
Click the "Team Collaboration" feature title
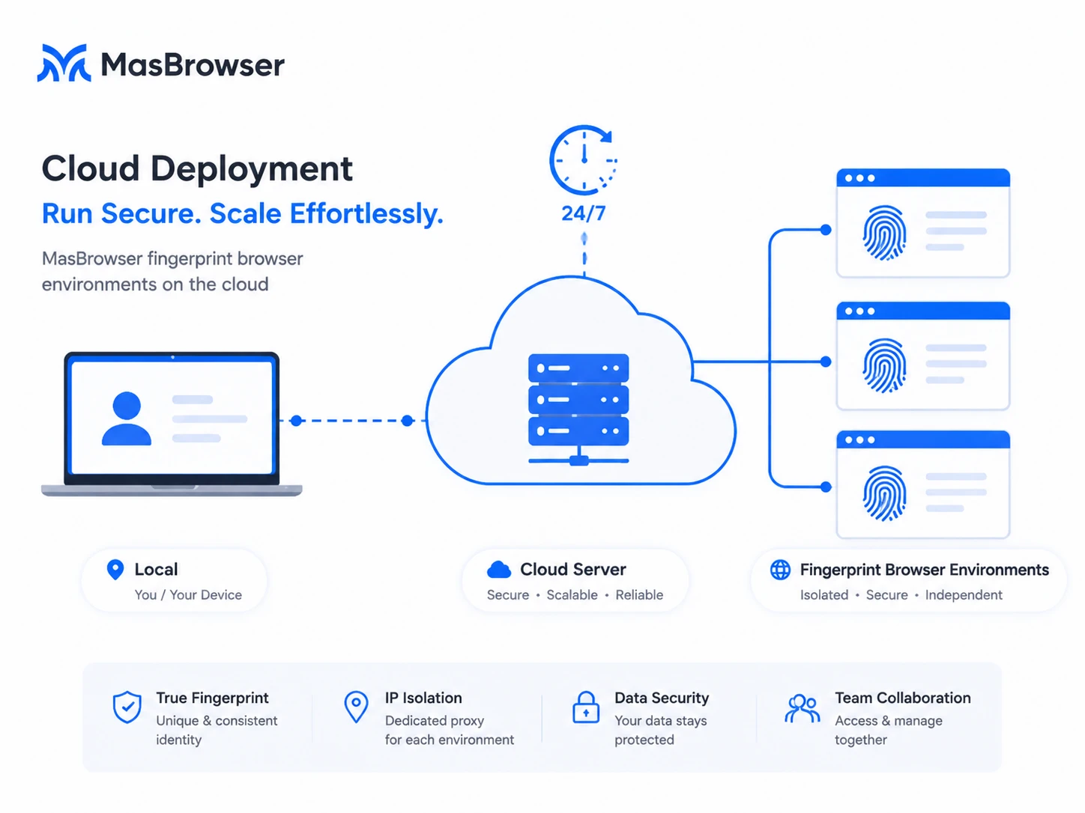click(x=903, y=698)
